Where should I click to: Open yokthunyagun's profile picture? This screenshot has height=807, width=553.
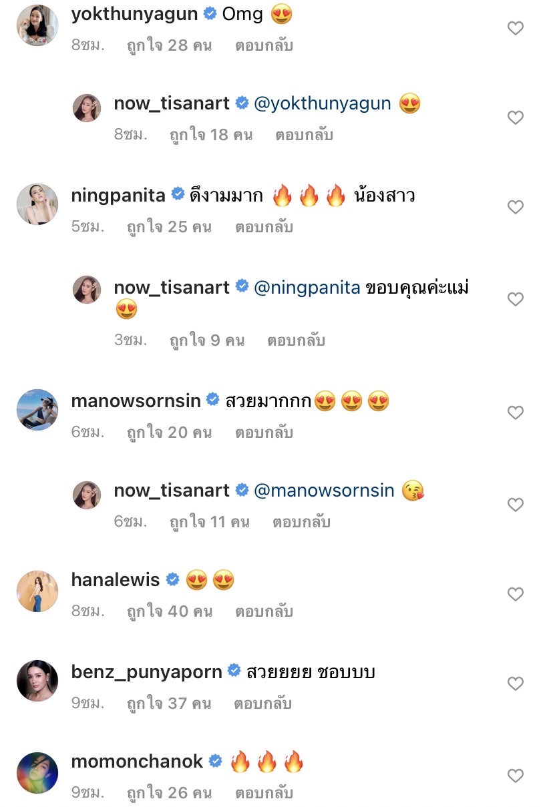(37, 25)
